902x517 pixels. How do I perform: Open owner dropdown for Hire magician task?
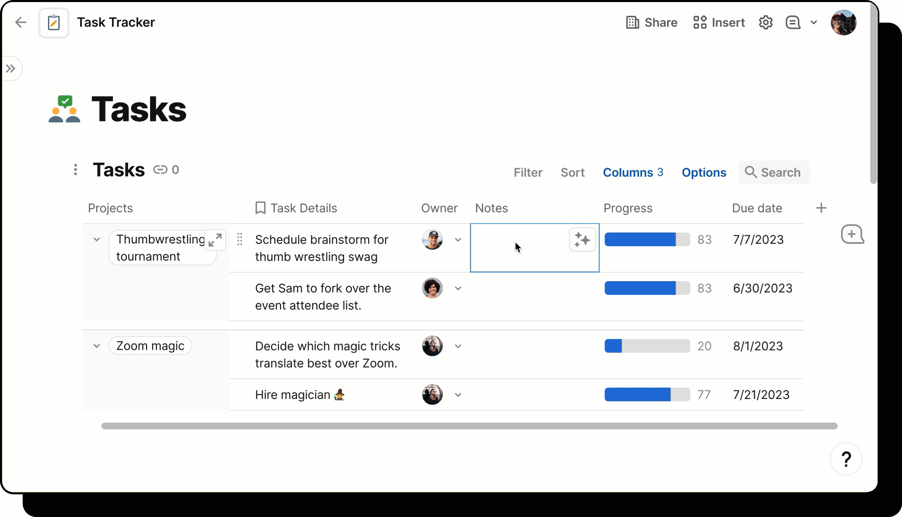point(458,395)
